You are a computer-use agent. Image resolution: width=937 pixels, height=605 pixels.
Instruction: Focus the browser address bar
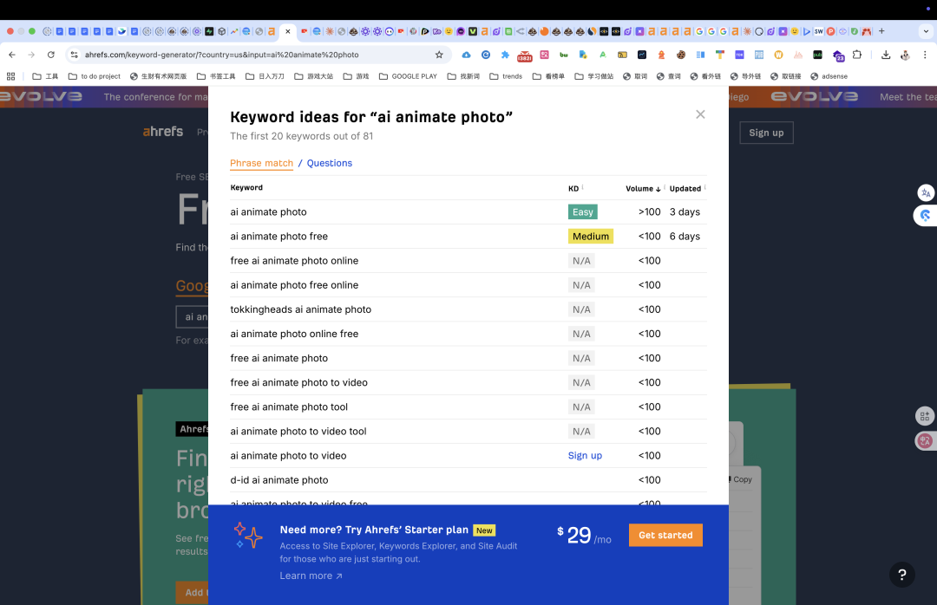[x=257, y=55]
